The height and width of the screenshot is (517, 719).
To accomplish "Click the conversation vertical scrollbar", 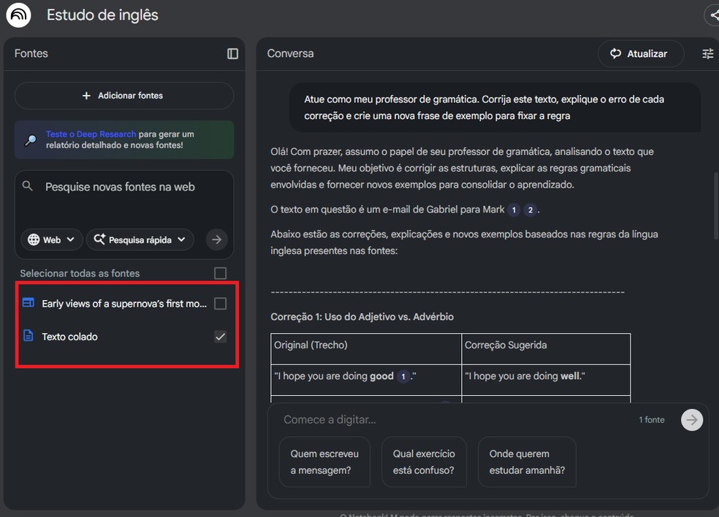I will click(x=715, y=212).
